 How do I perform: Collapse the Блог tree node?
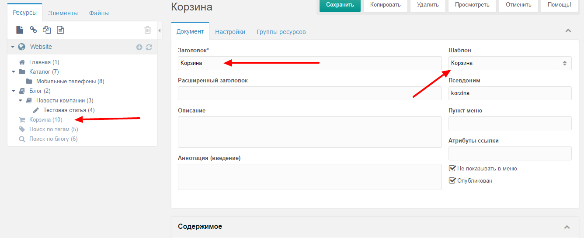click(x=14, y=91)
